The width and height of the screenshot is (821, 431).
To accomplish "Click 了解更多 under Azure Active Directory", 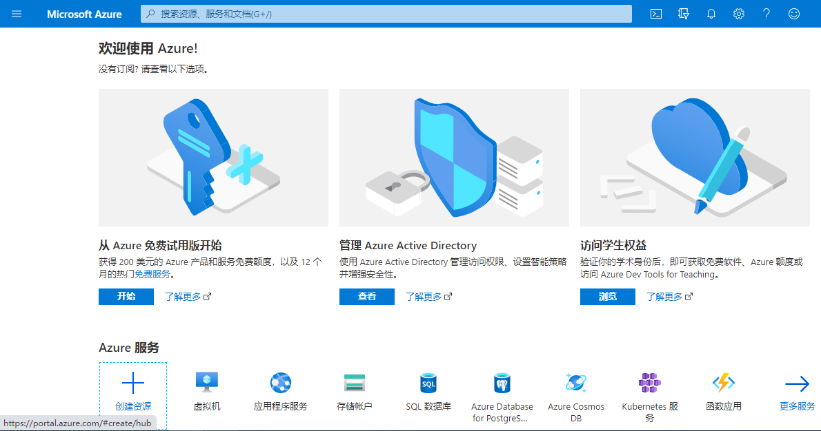I will 424,297.
